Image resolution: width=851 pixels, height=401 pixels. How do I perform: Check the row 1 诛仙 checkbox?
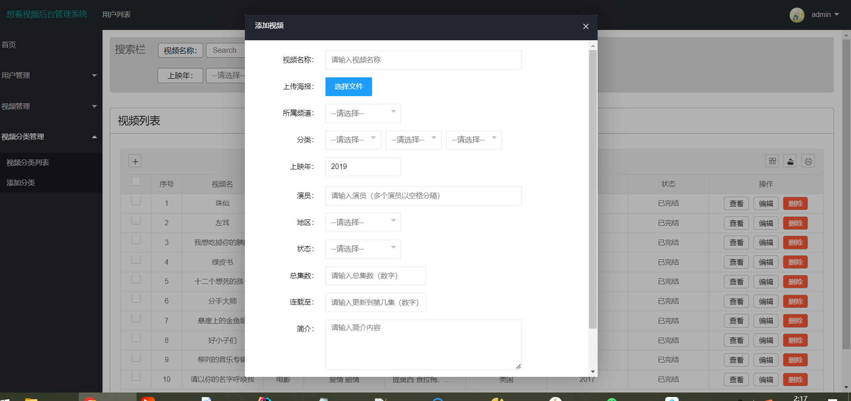pyautogui.click(x=136, y=201)
